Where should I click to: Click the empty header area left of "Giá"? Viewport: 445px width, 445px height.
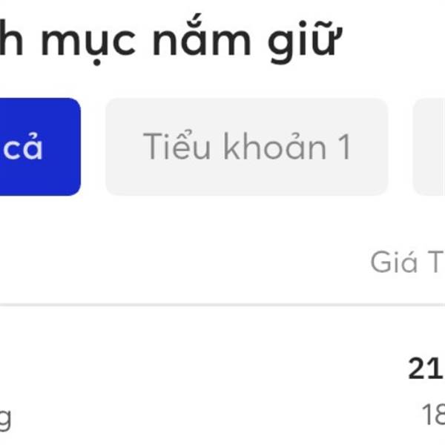(x=185, y=262)
